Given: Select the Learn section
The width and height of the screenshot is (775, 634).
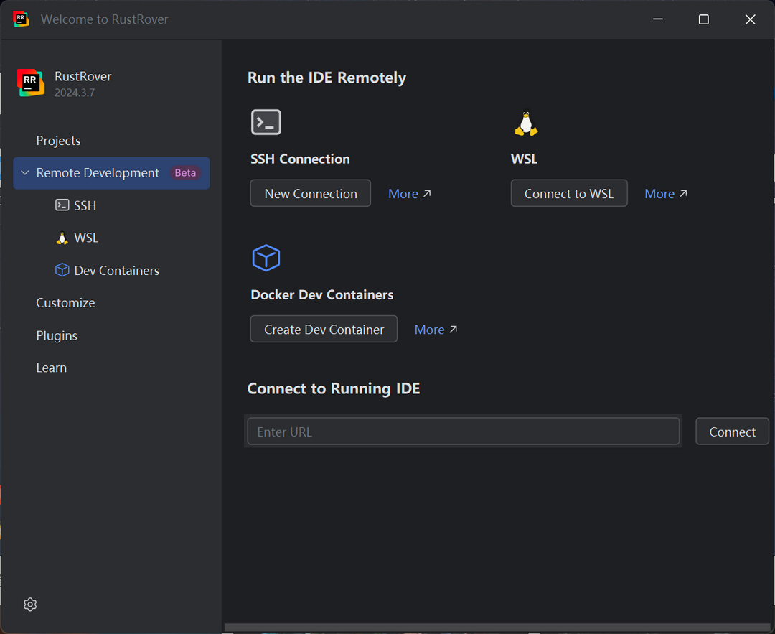Looking at the screenshot, I should tap(52, 368).
